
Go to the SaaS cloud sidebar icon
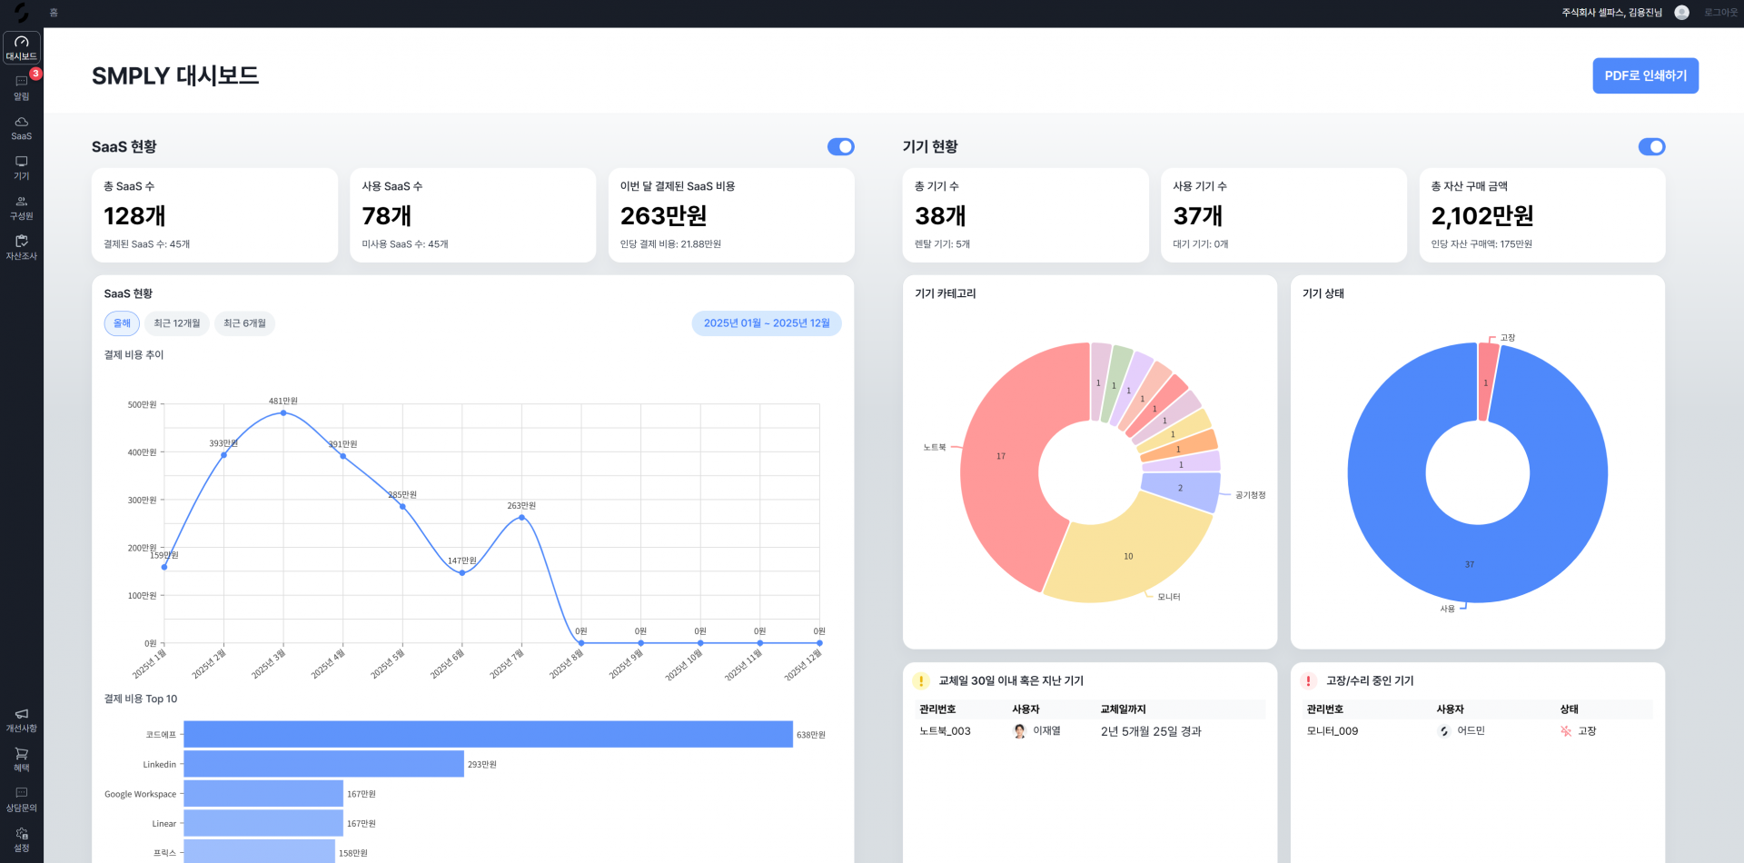click(22, 127)
